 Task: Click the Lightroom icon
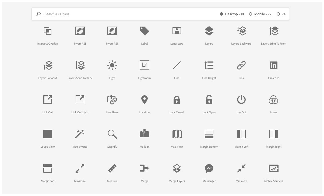pos(144,65)
